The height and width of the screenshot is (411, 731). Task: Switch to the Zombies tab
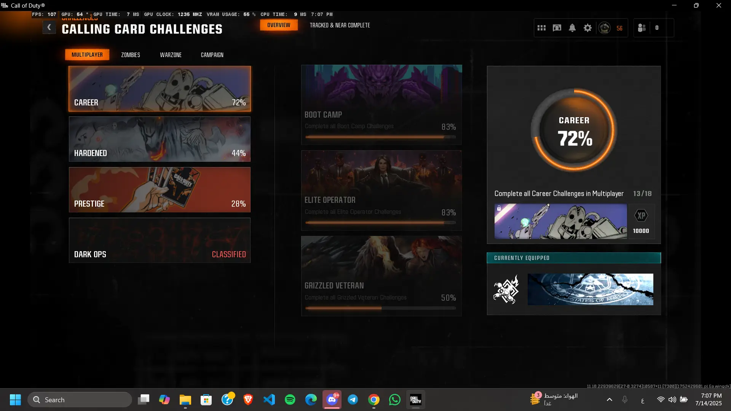click(x=131, y=55)
